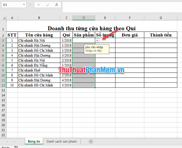Click cell Chi nhánh Hải Dương in row 4
Screen dimensions: 182x148
pyautogui.click(x=39, y=46)
